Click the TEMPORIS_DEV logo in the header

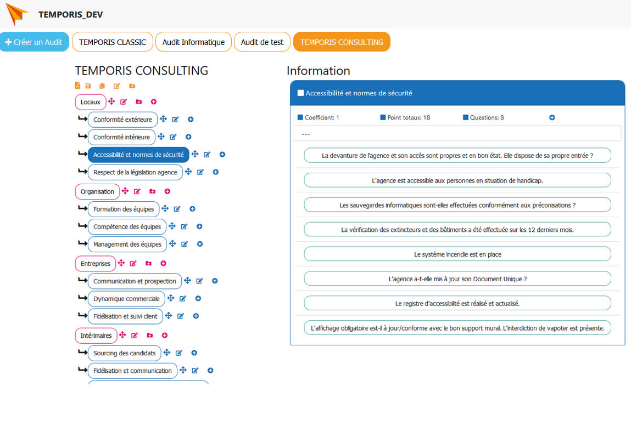click(16, 14)
